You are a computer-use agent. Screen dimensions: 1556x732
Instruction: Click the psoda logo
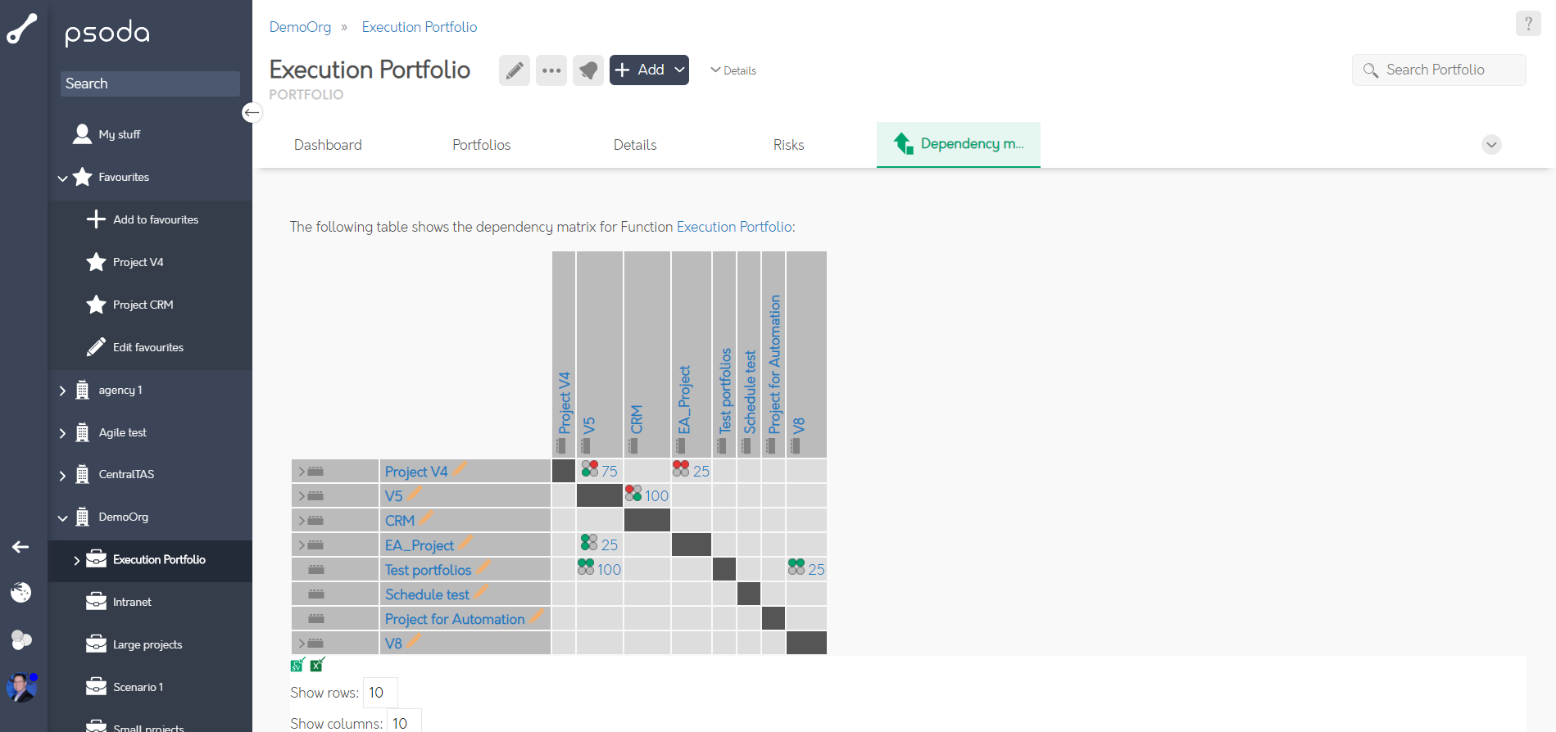107,33
